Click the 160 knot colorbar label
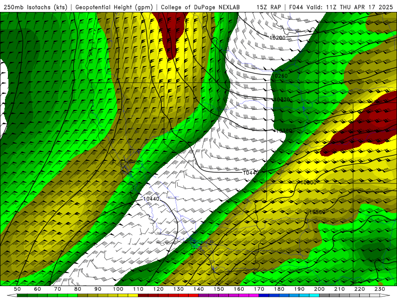397x298 pixels. tap(239, 289)
